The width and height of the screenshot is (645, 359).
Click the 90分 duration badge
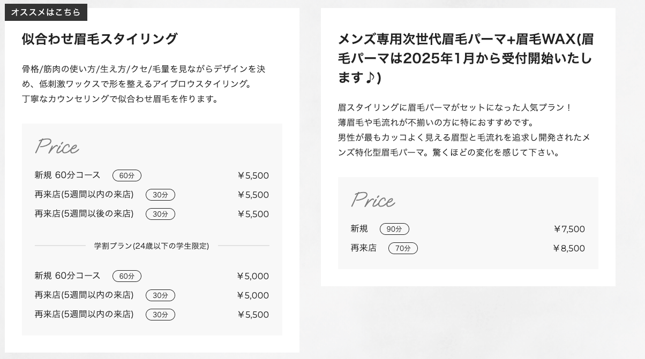coord(394,229)
